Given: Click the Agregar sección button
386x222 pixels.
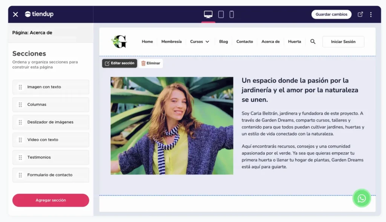Looking at the screenshot, I should pos(51,200).
